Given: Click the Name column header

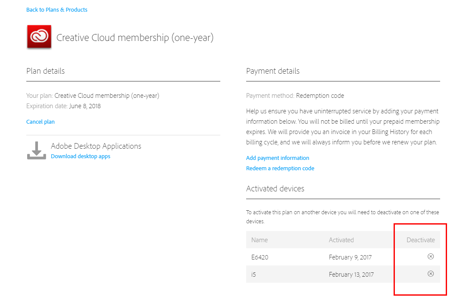Looking at the screenshot, I should click(260, 240).
